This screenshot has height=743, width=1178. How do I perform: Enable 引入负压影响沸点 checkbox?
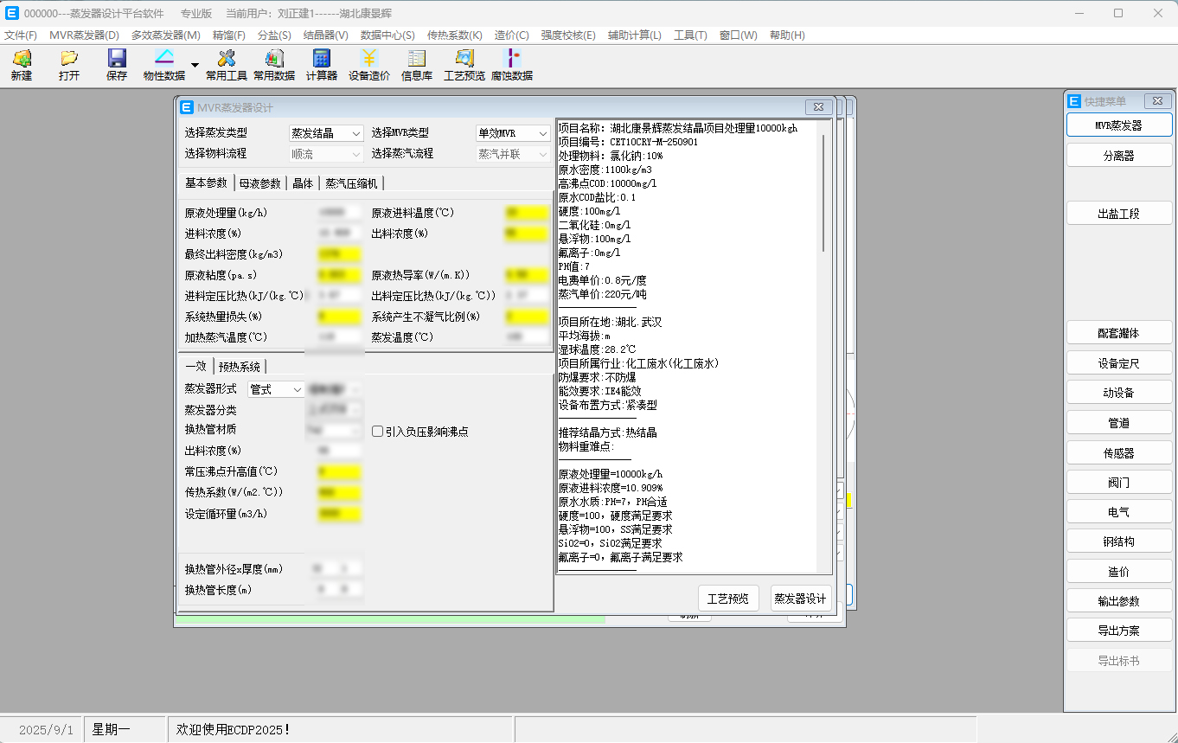[377, 431]
